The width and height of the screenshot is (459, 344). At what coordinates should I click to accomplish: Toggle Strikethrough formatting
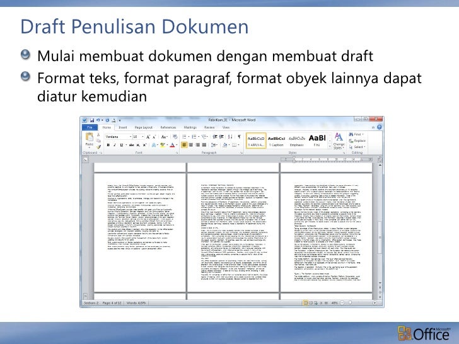click(x=131, y=145)
